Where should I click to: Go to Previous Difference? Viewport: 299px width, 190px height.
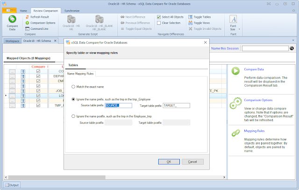pyautogui.click(x=135, y=23)
